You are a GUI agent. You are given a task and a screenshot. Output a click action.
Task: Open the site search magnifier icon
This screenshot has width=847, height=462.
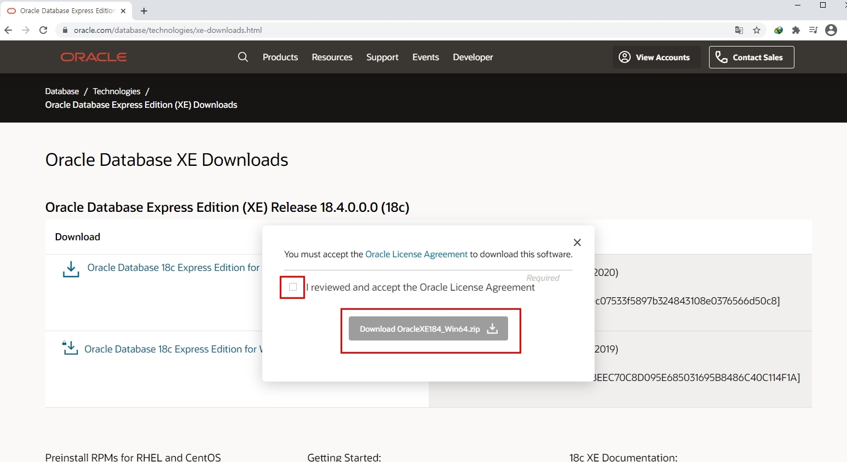click(243, 57)
